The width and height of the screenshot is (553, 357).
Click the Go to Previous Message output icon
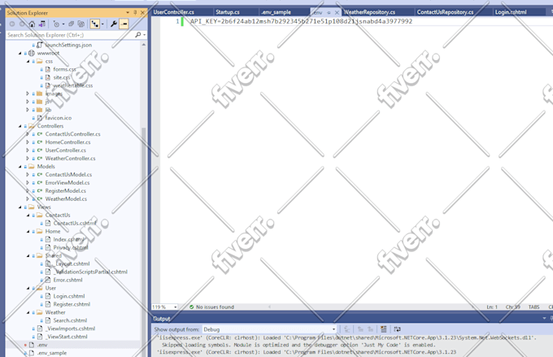pyautogui.click(x=360, y=329)
